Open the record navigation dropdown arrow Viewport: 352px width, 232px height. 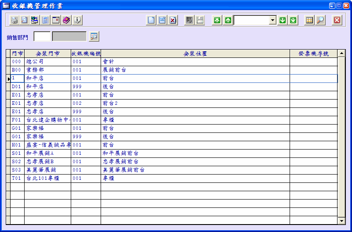coord(272,20)
